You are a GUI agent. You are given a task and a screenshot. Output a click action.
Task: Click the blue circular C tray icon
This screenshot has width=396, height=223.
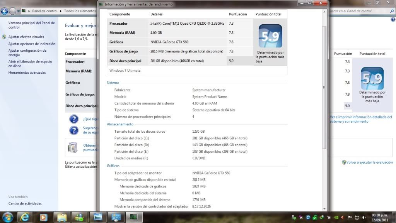tap(308, 218)
